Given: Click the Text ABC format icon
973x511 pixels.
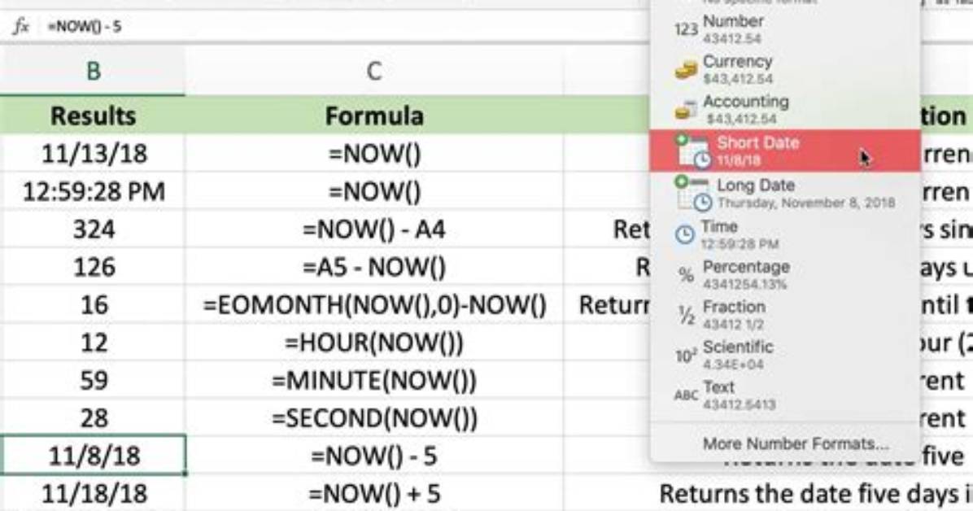Looking at the screenshot, I should (x=686, y=395).
